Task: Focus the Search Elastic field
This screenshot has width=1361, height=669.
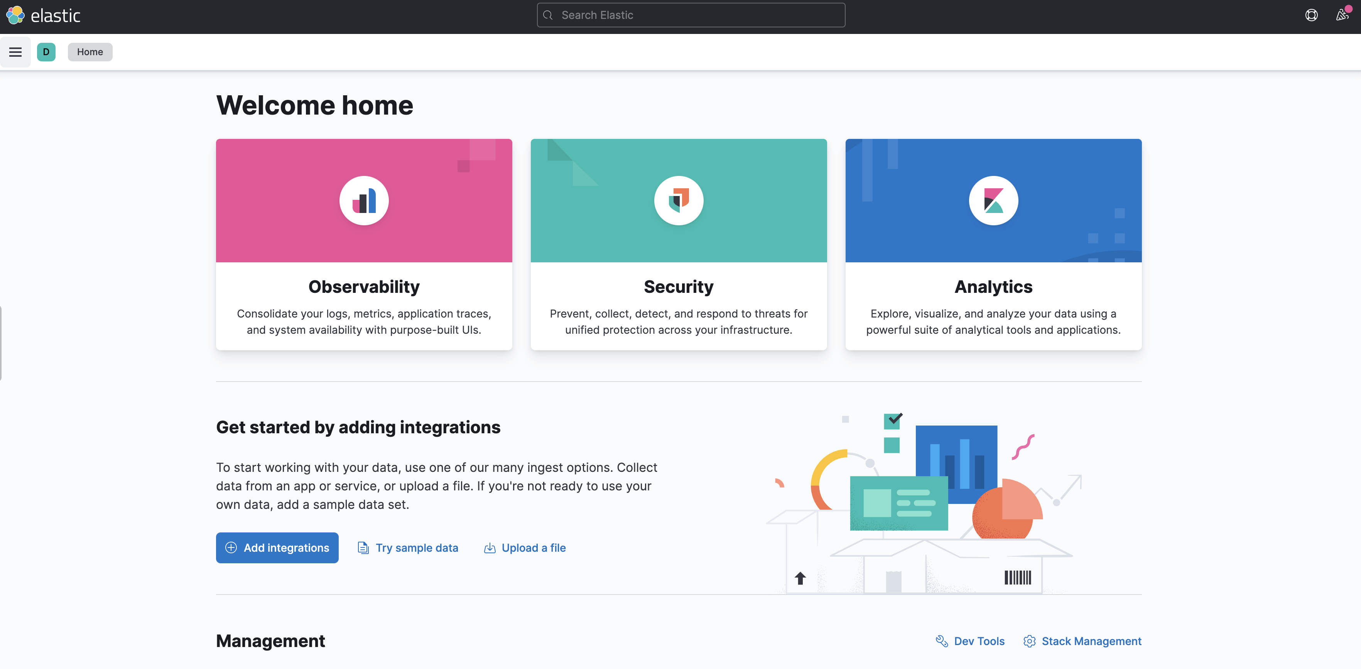Action: (x=691, y=15)
